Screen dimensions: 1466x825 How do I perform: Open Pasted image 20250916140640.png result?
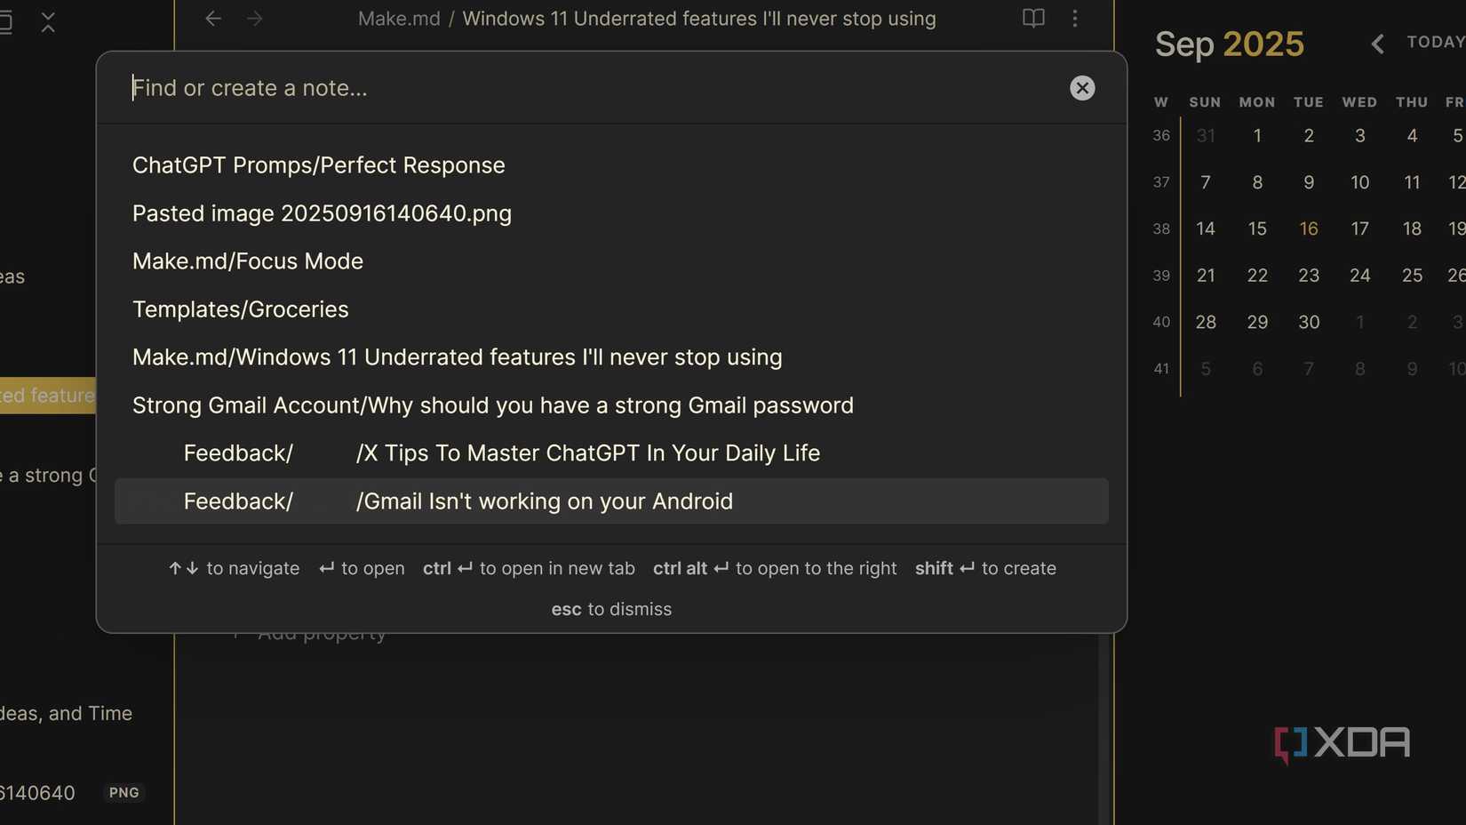[611, 213]
